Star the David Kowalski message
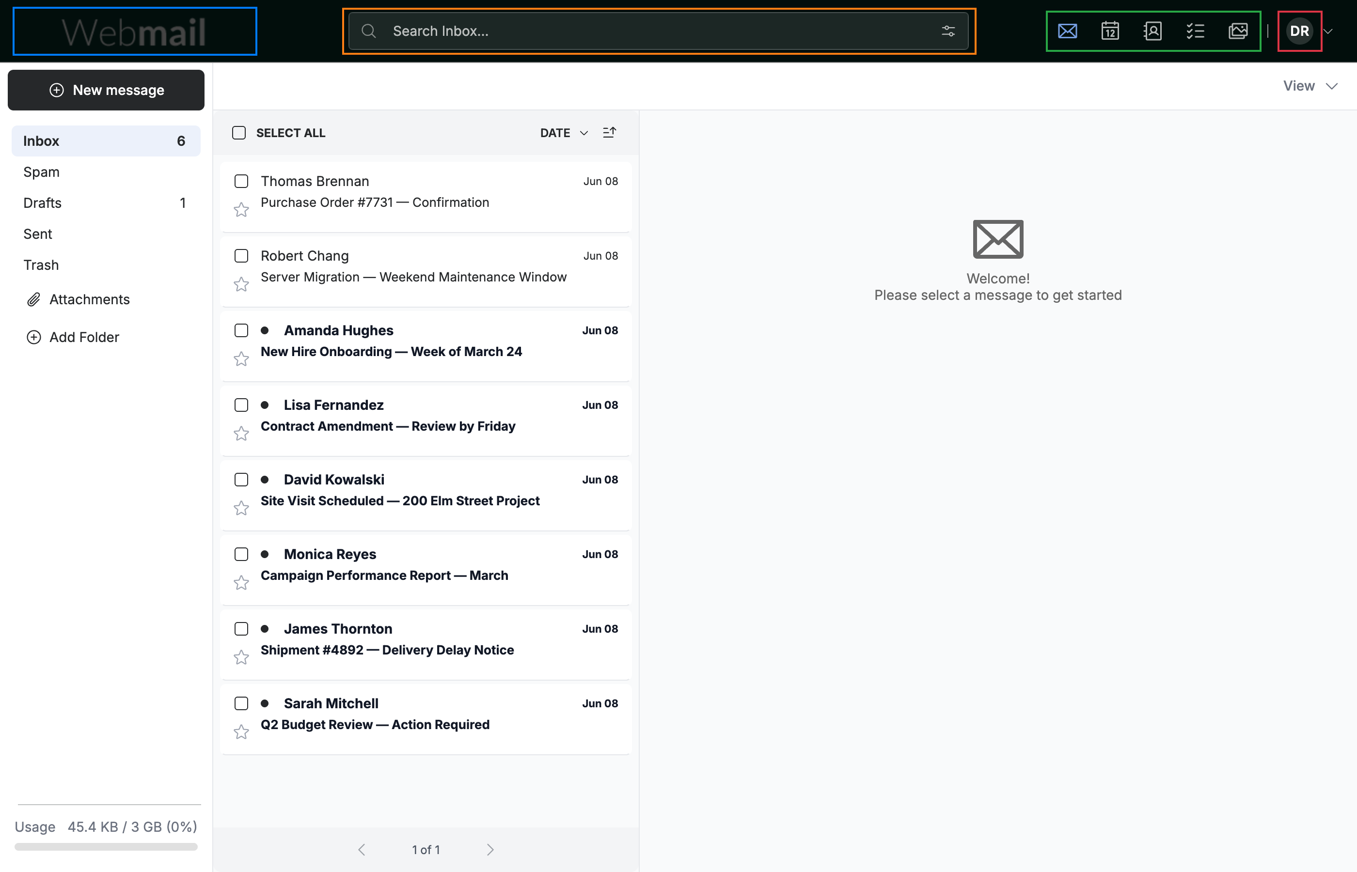The image size is (1357, 872). [241, 508]
